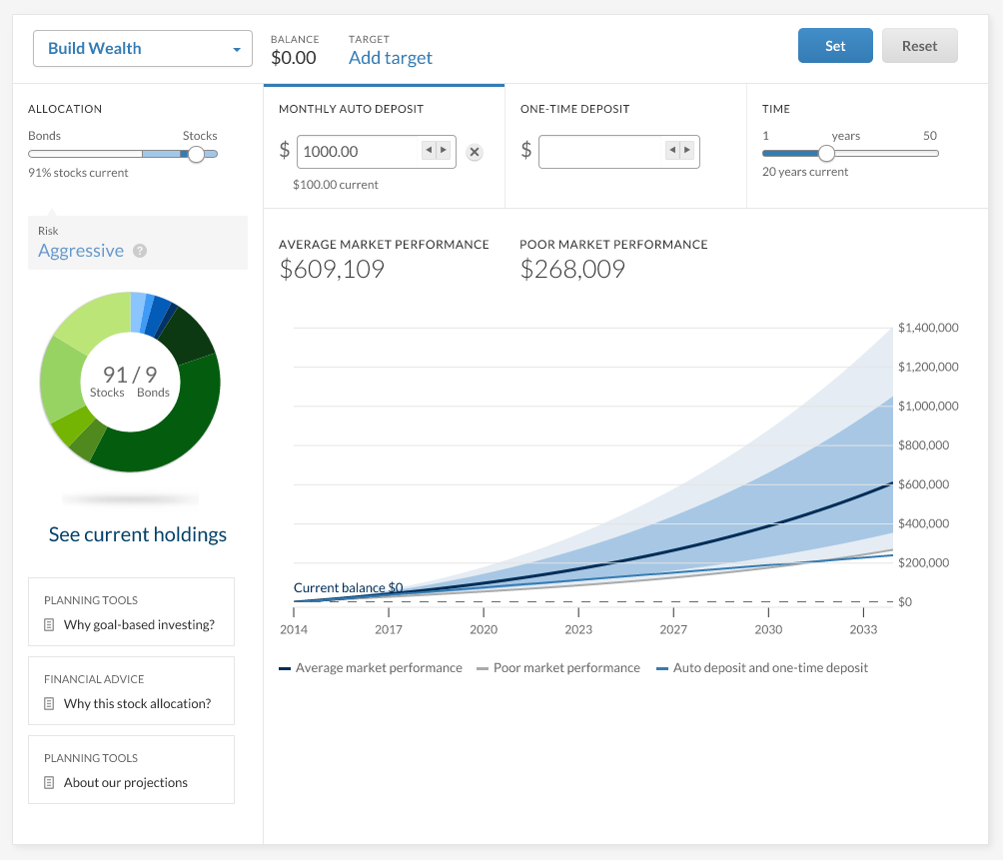Image resolution: width=1003 pixels, height=860 pixels.
Task: Click the Time years slider handle
Action: tap(826, 154)
